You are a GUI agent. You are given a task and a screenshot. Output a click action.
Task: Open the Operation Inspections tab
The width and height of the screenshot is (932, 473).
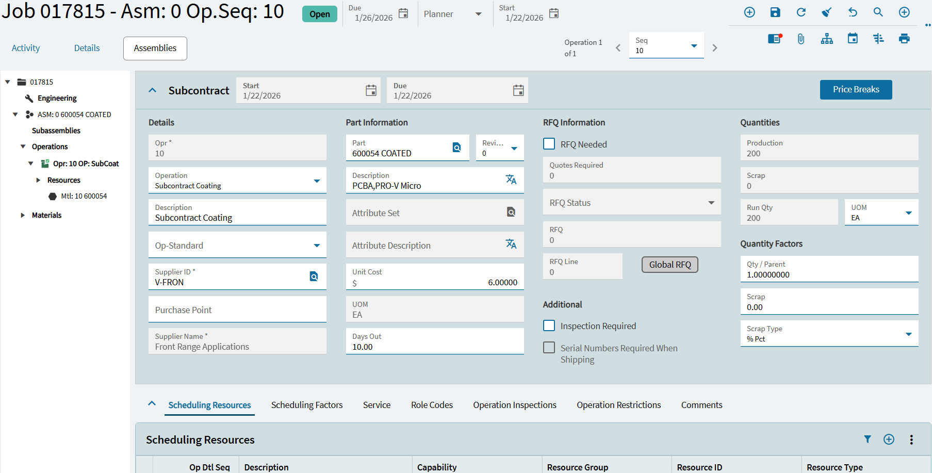tap(515, 405)
